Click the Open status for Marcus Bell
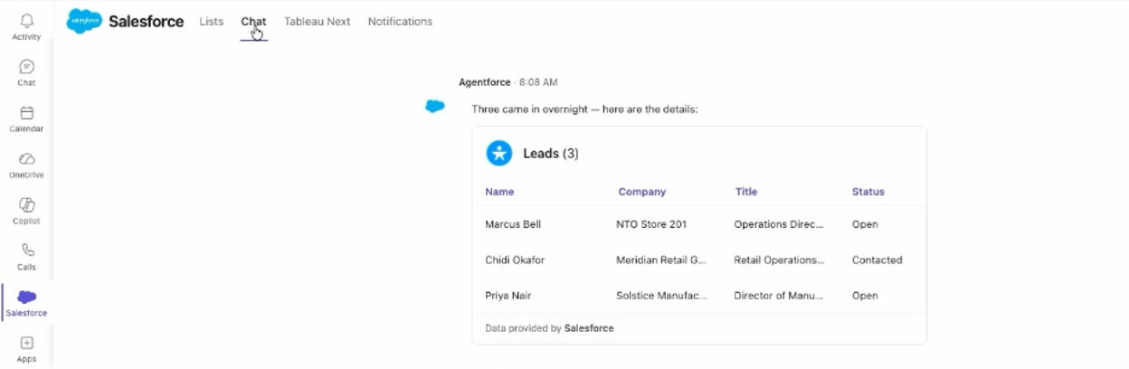Viewport: 1129px width, 369px height. coord(865,224)
